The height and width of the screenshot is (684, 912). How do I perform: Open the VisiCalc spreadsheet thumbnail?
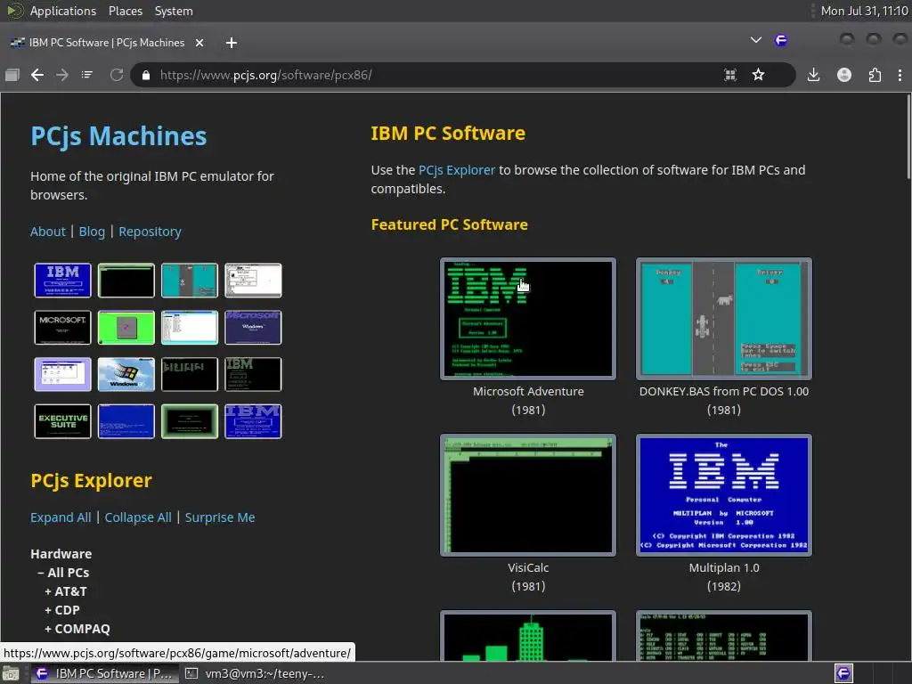click(528, 495)
